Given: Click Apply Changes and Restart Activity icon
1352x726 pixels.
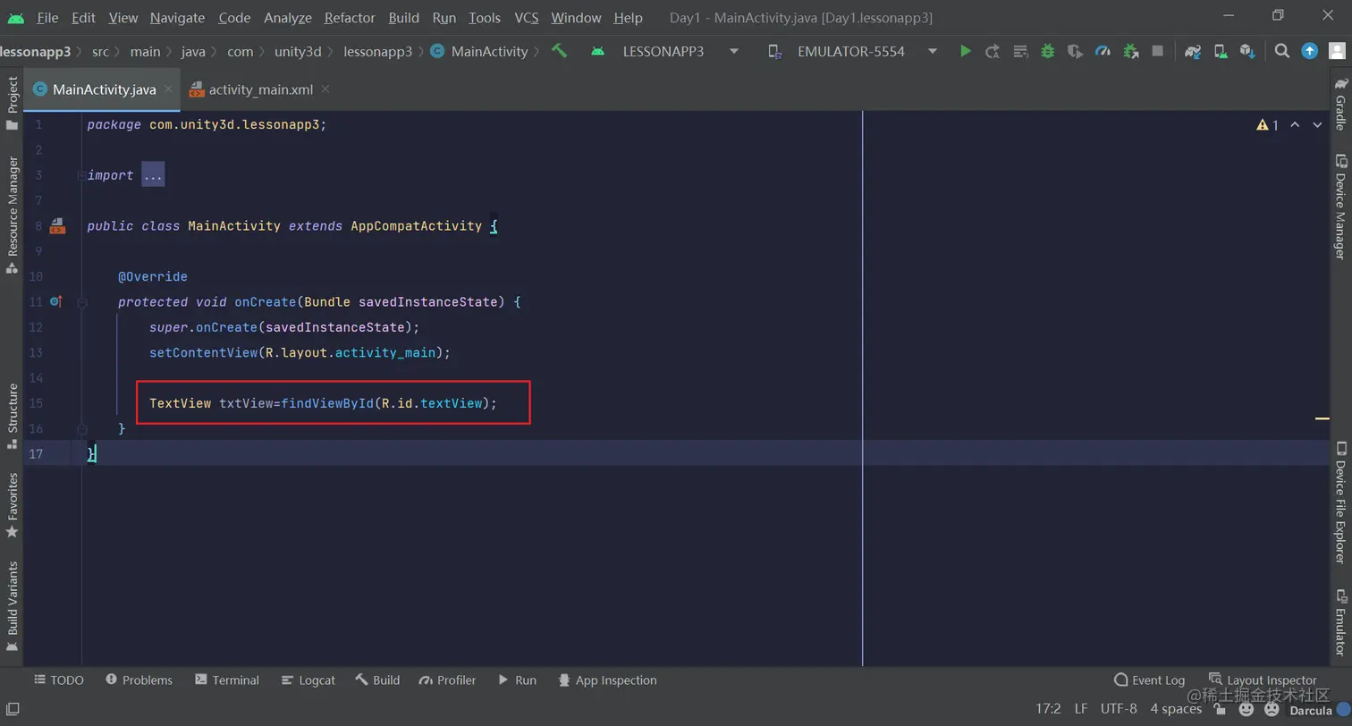Looking at the screenshot, I should tap(993, 51).
